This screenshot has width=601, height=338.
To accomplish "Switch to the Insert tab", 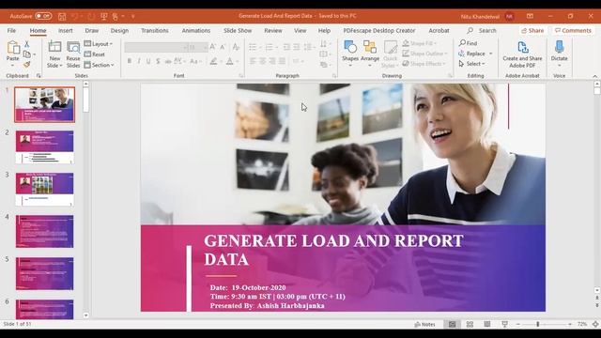I will coord(65,30).
